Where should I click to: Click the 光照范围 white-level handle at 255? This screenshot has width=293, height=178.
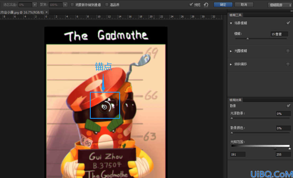pyautogui.click(x=290, y=148)
